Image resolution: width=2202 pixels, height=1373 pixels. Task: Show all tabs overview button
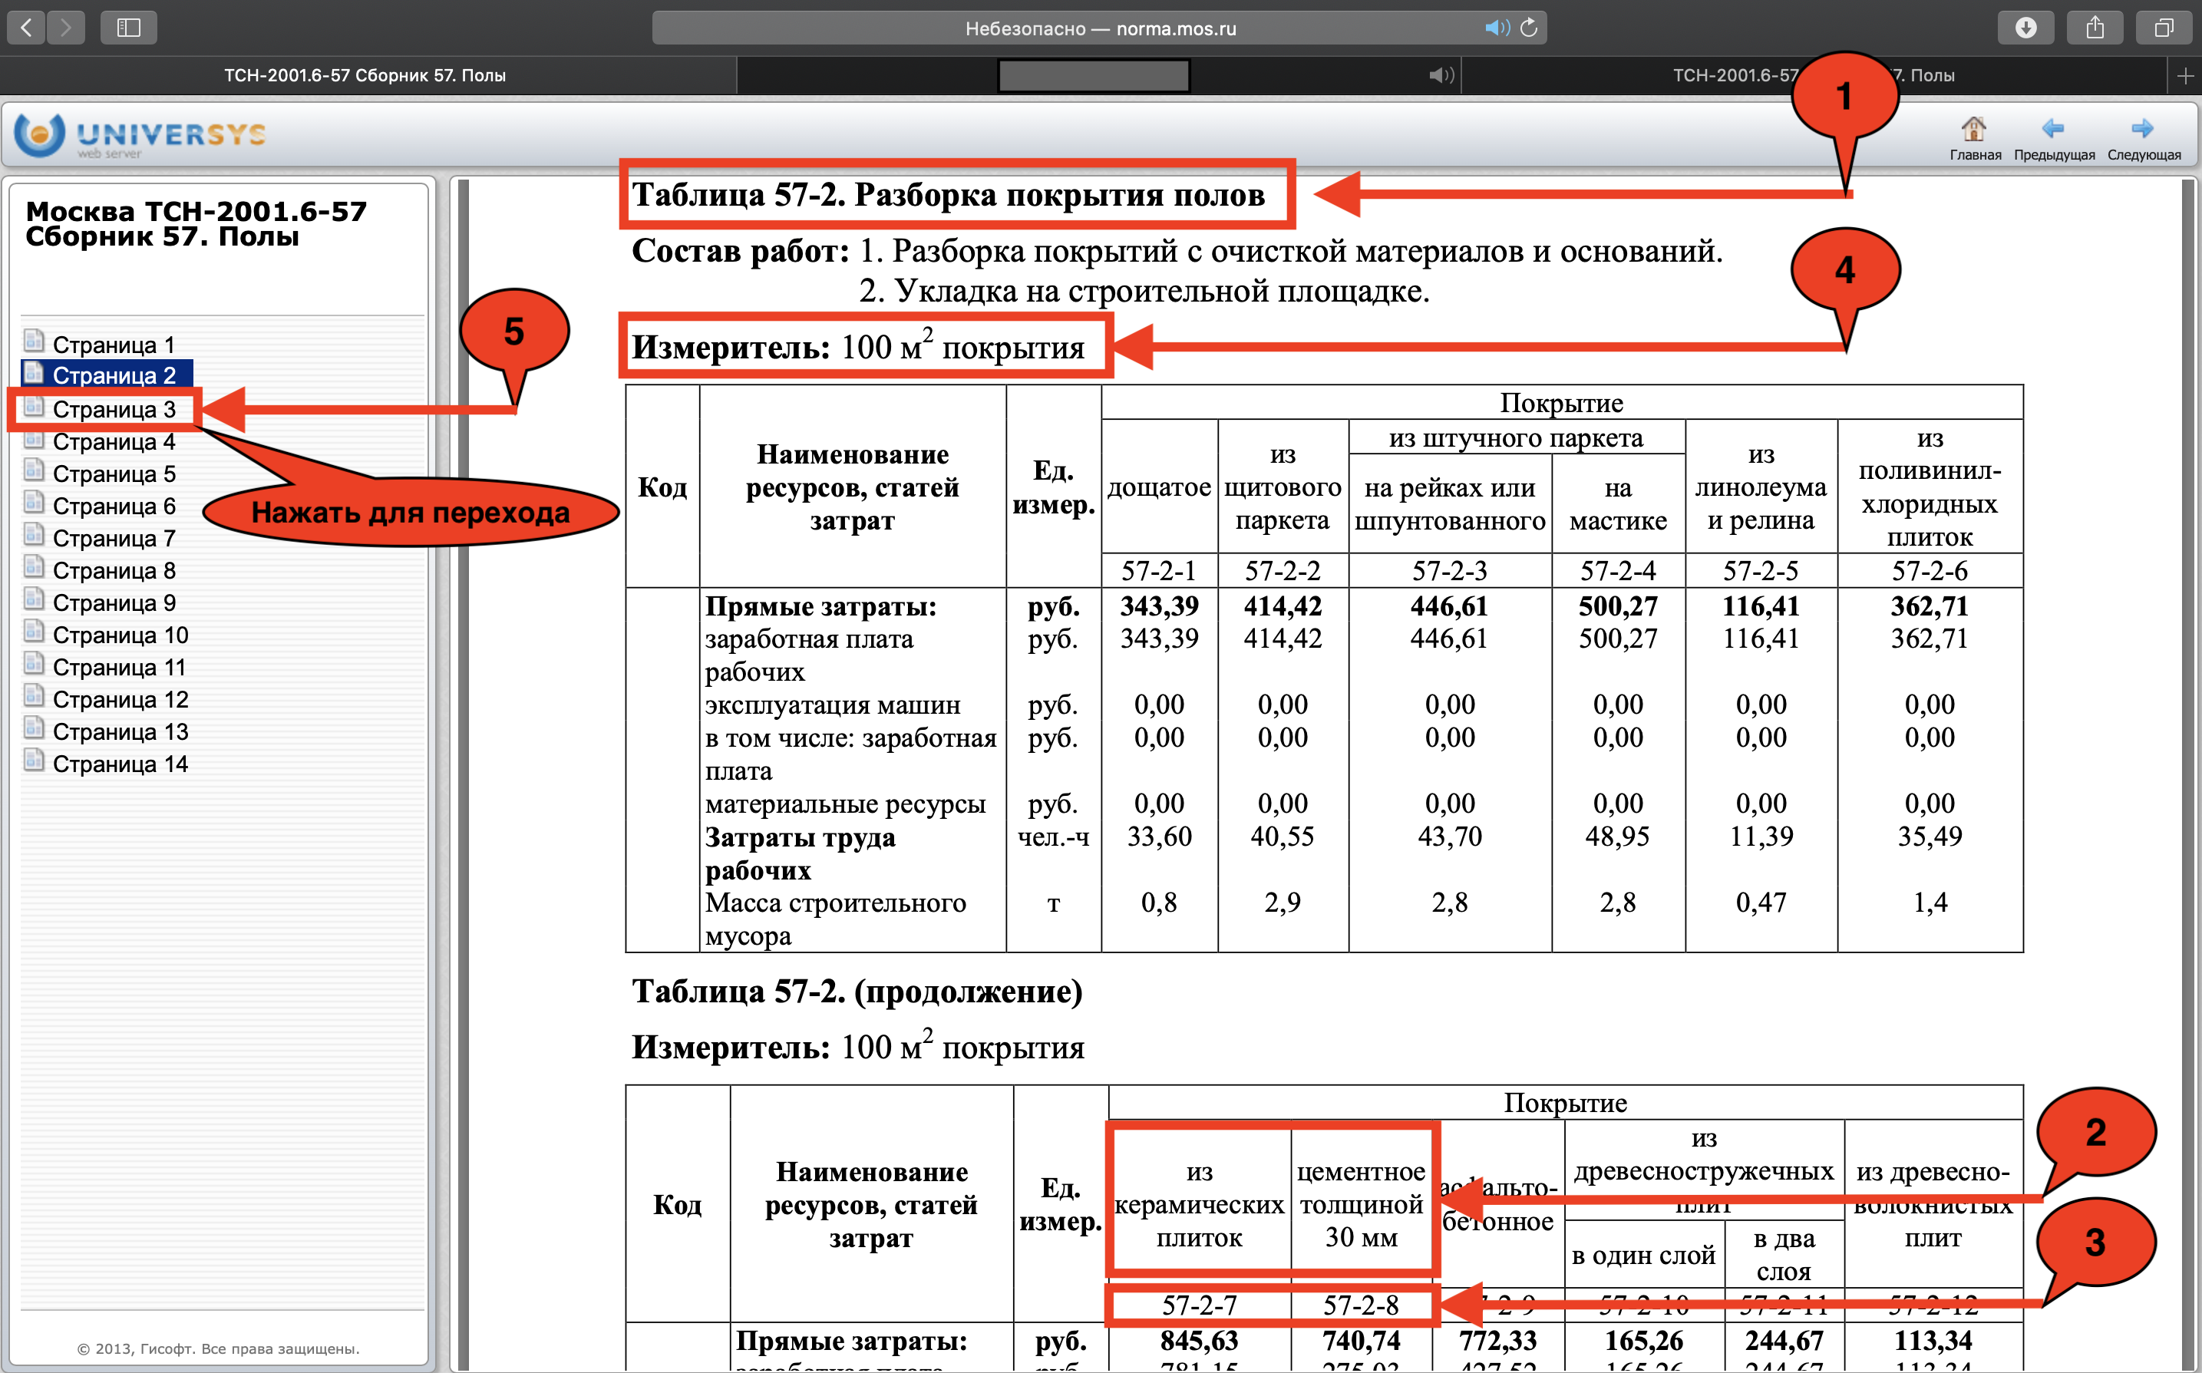[2164, 27]
